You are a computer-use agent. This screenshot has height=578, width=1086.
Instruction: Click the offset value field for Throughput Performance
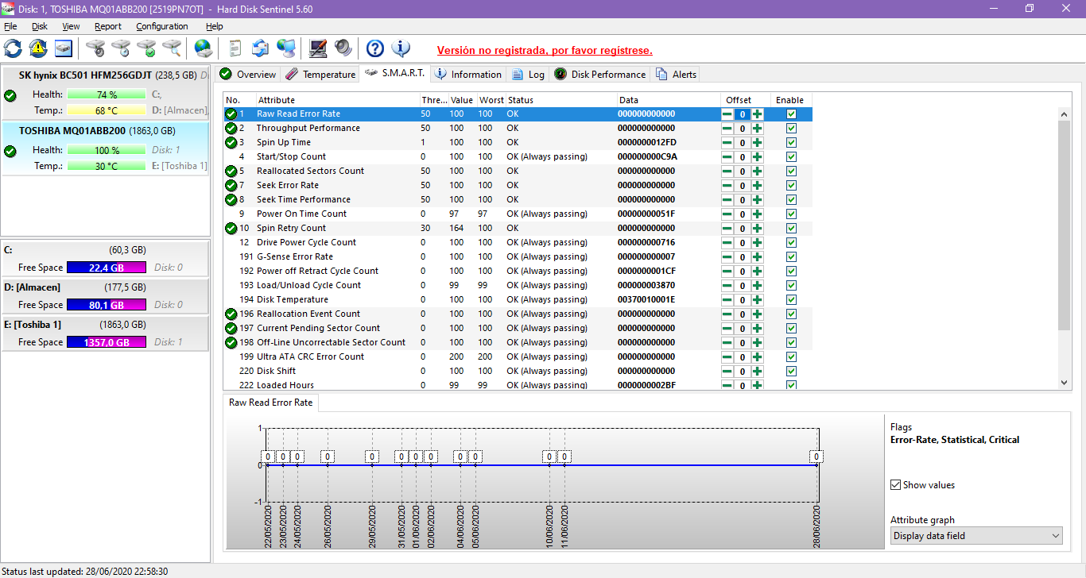(742, 129)
